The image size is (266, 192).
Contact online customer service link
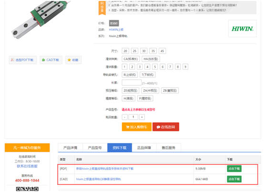pyautogui.click(x=27, y=166)
